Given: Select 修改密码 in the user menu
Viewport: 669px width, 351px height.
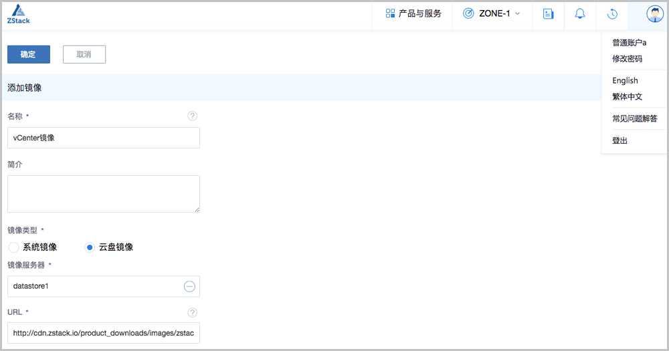Looking at the screenshot, I should [627, 59].
